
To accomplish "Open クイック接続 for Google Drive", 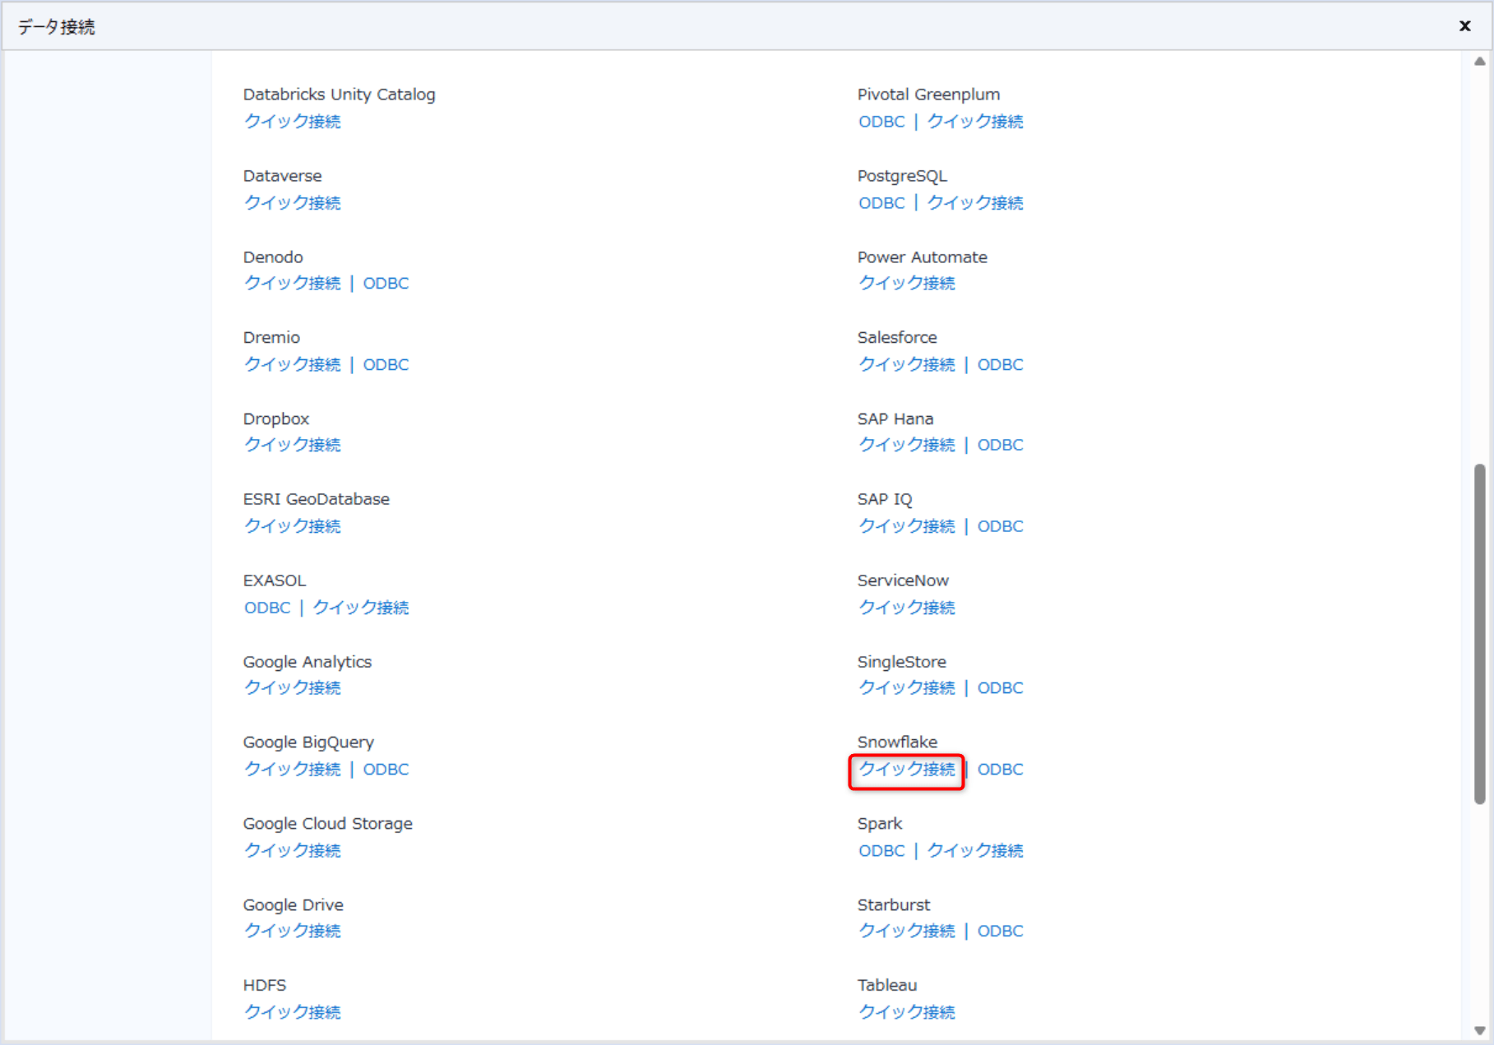I will click(x=291, y=930).
